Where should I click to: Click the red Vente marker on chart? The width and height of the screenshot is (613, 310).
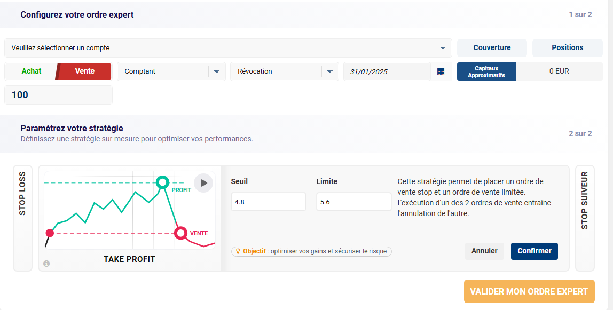(x=181, y=233)
